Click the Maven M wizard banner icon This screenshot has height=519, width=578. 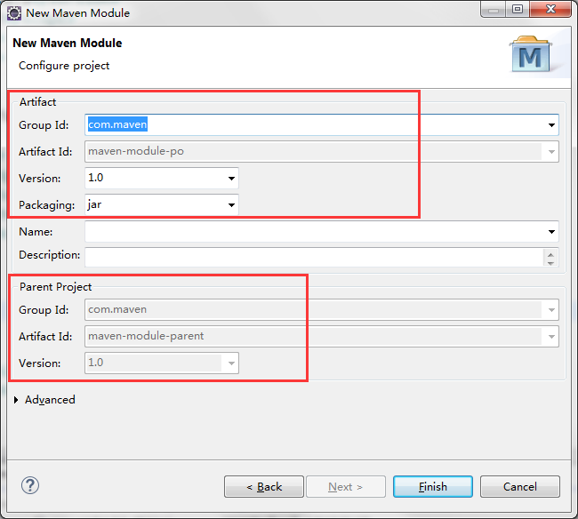pos(530,54)
